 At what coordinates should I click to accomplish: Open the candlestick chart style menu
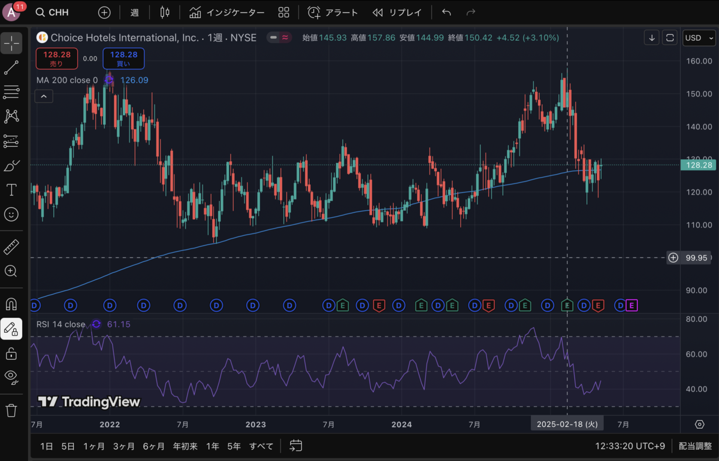click(x=165, y=13)
